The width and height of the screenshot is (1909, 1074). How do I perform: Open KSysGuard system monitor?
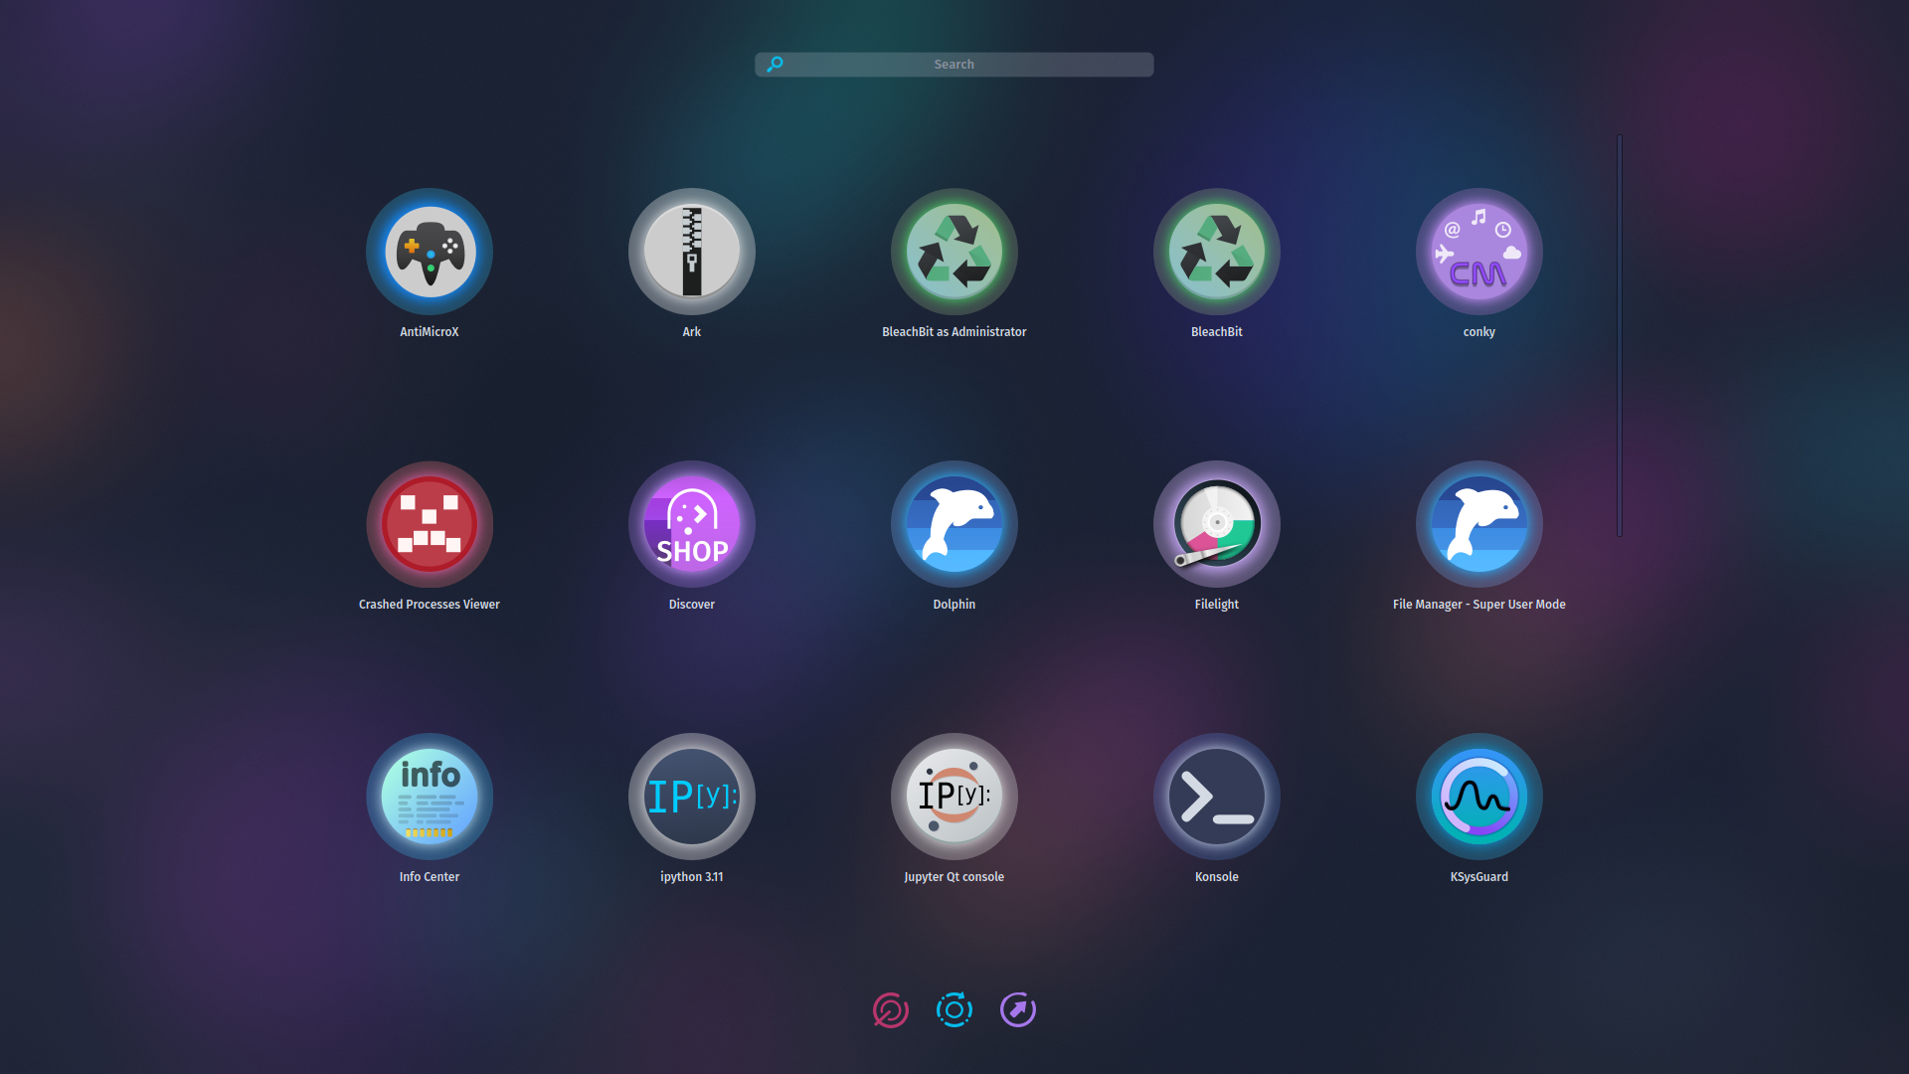[1479, 797]
